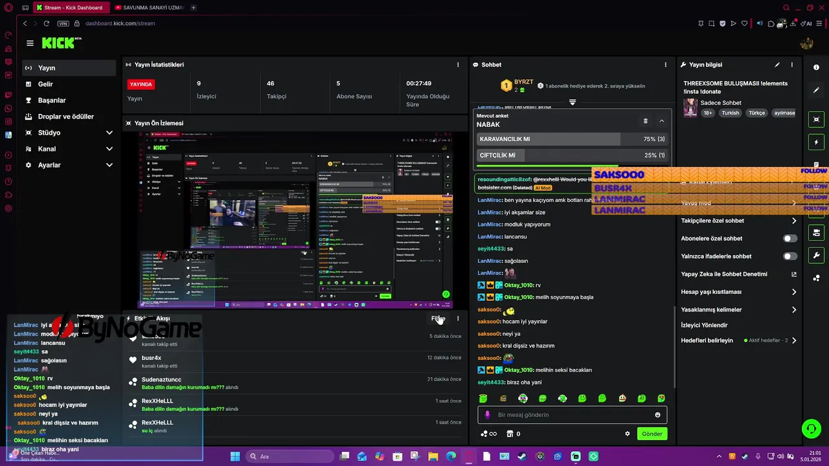Send the message with Gönder button
The width and height of the screenshot is (829, 466).
tap(652, 434)
